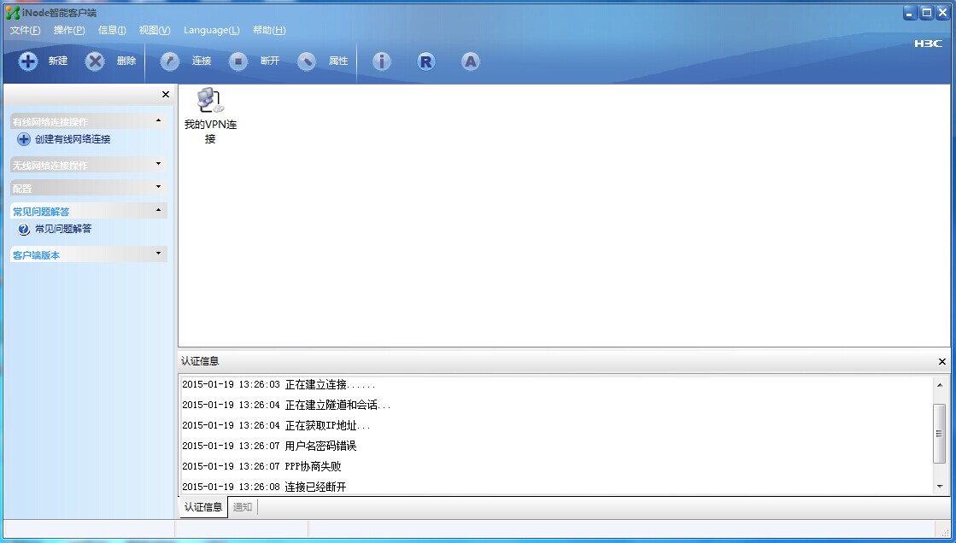Click the 常见问题解答 link under FAQ section
956x543 pixels.
pos(63,229)
